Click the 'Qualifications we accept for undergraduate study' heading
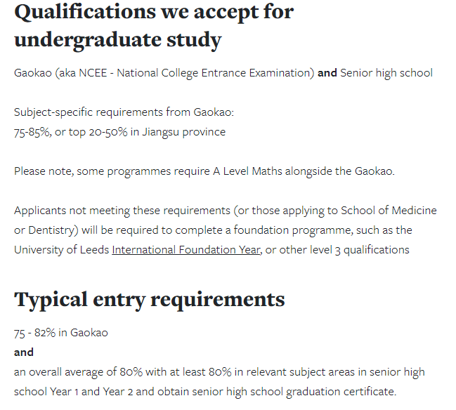Viewport: 456px width, 410px height. [154, 25]
